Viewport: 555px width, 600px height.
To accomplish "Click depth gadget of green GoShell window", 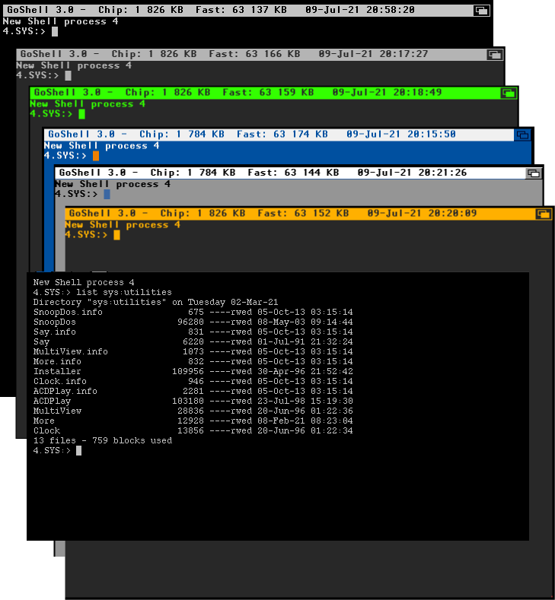I will tap(509, 93).
